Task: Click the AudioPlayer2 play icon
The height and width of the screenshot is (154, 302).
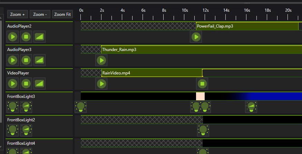Action: (13, 37)
